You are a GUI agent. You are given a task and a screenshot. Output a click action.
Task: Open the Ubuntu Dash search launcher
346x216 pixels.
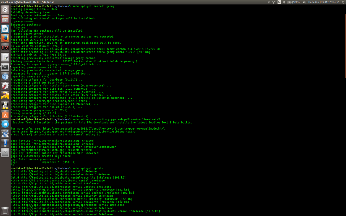tap(5, 9)
